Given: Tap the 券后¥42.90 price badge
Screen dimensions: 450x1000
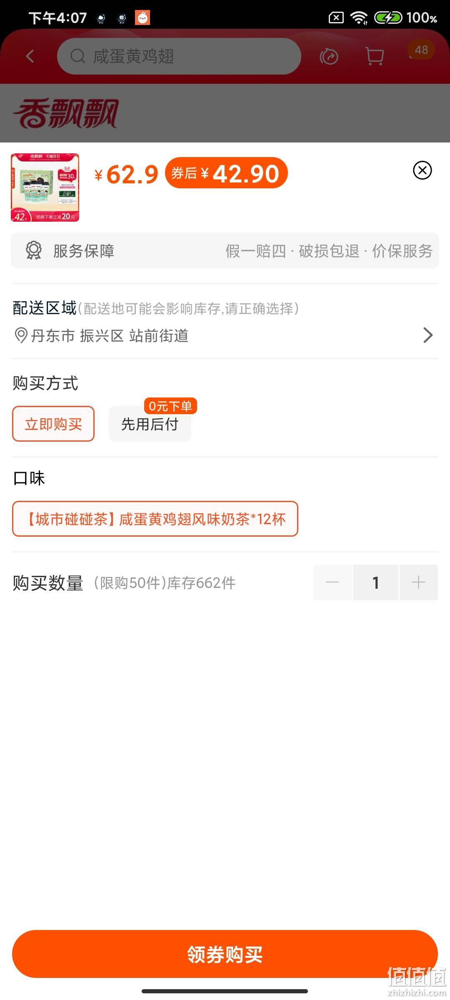Looking at the screenshot, I should pyautogui.click(x=227, y=173).
